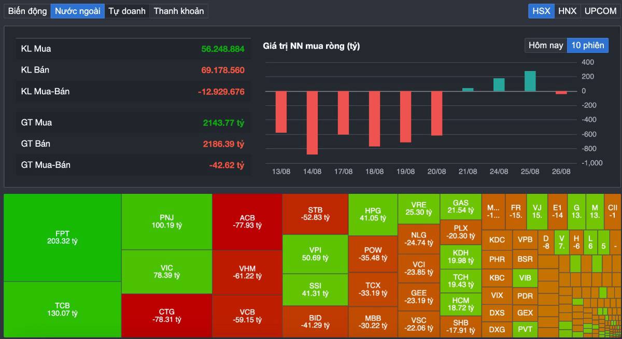Click the VRE 25.30 tỷ cell
The width and height of the screenshot is (622, 339).
click(x=419, y=209)
